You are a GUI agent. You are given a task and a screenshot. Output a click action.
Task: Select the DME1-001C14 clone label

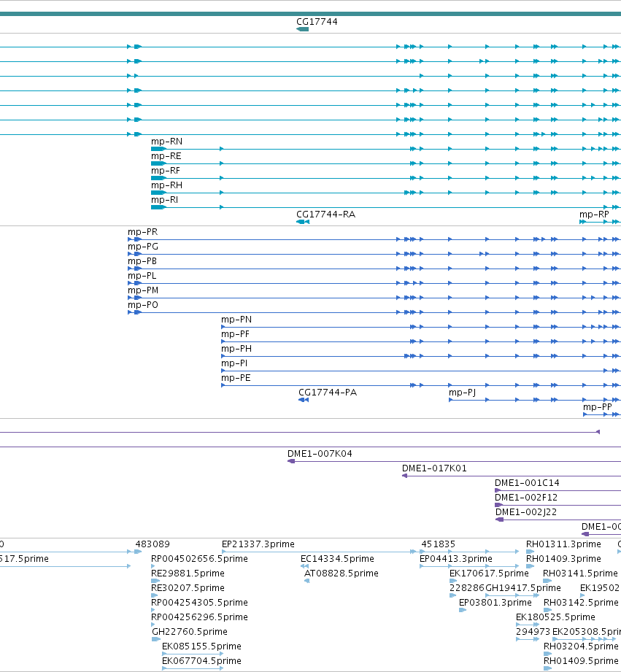pyautogui.click(x=527, y=482)
